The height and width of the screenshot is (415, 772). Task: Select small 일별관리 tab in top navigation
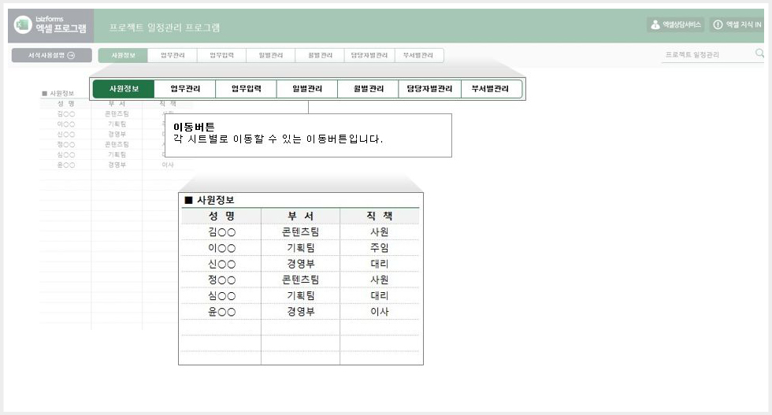[271, 55]
